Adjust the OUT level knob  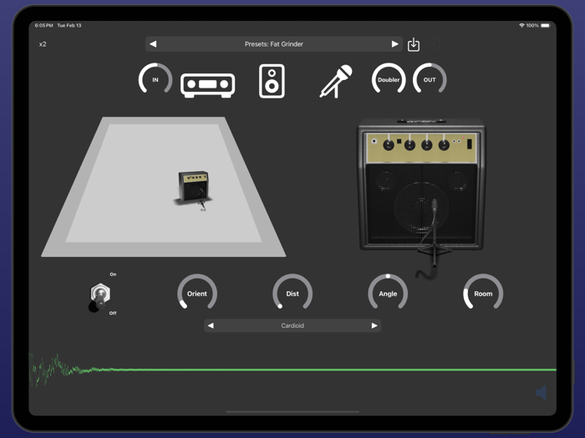pyautogui.click(x=430, y=79)
